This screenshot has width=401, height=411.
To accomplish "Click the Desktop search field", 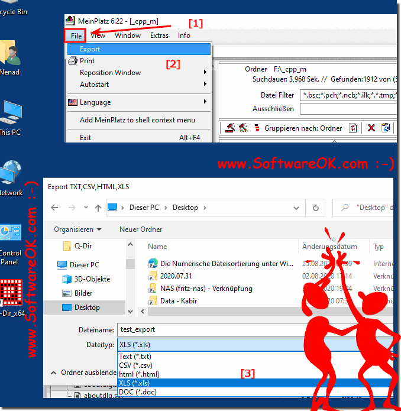I will pos(364,208).
